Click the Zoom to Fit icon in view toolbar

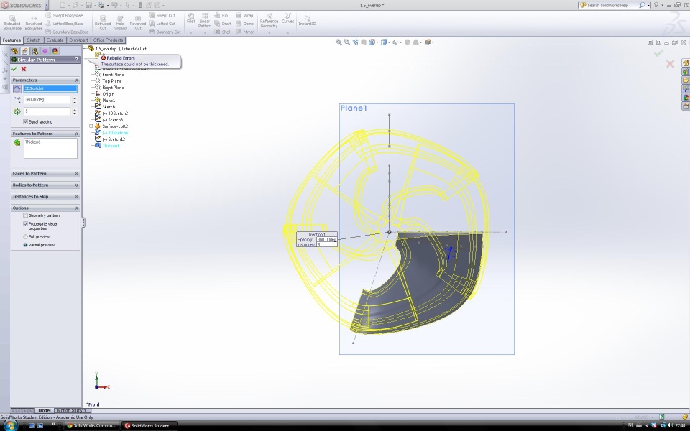click(x=339, y=42)
